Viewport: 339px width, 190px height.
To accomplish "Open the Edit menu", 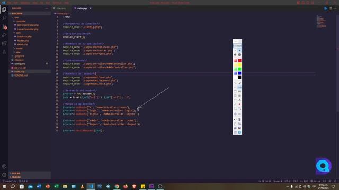I will pyautogui.click(x=15, y=3).
